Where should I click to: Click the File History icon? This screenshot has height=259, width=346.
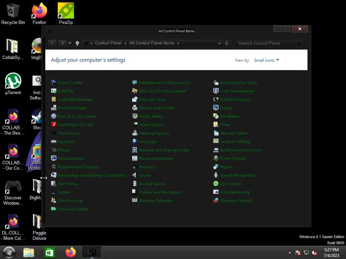(x=216, y=116)
